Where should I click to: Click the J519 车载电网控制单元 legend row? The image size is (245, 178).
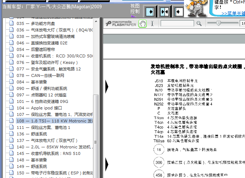[176, 81]
